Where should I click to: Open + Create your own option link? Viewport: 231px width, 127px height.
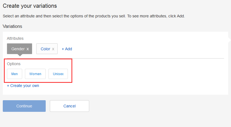point(23,86)
